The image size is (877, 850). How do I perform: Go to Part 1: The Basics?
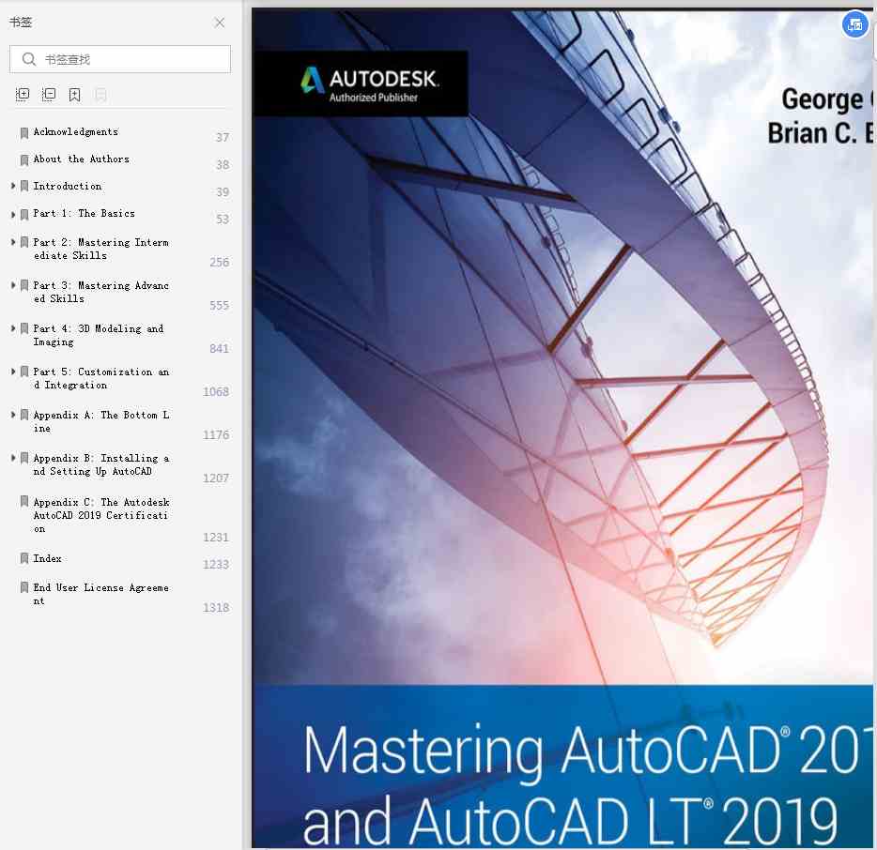tap(84, 214)
